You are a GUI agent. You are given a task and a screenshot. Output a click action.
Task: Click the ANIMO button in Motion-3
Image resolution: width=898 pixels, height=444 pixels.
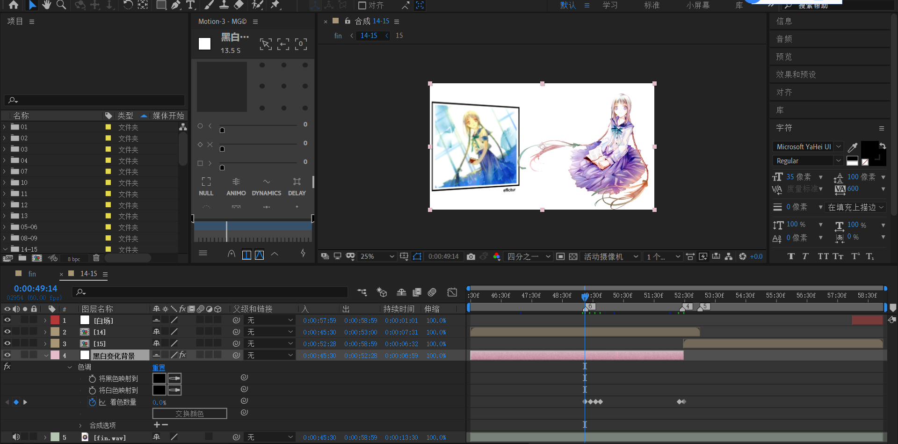pos(236,187)
